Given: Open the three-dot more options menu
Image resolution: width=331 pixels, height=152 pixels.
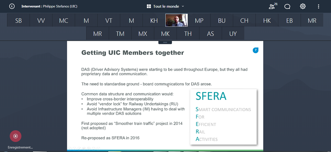Looking at the screenshot, I should click(x=319, y=6).
